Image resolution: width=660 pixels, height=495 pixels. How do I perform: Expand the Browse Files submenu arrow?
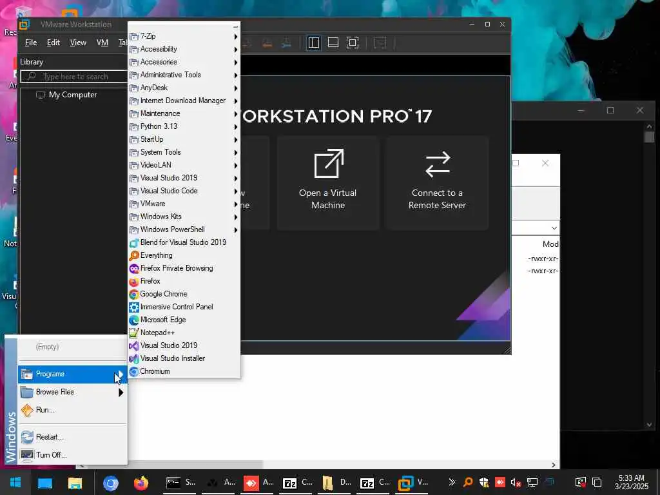click(x=121, y=393)
